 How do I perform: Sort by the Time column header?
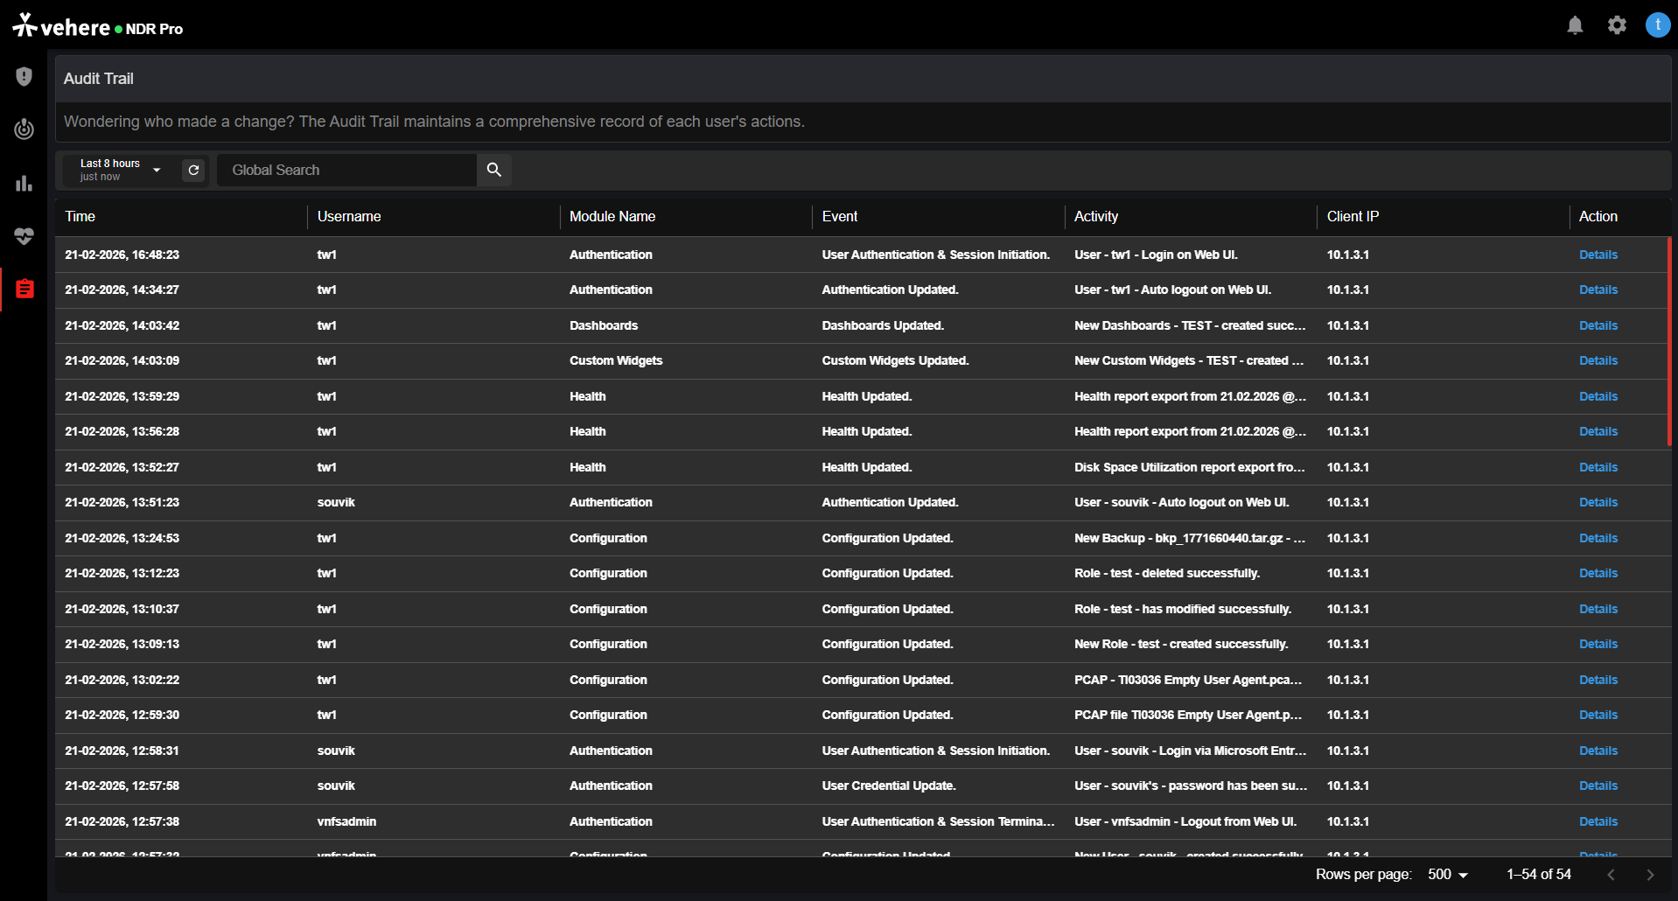click(80, 216)
